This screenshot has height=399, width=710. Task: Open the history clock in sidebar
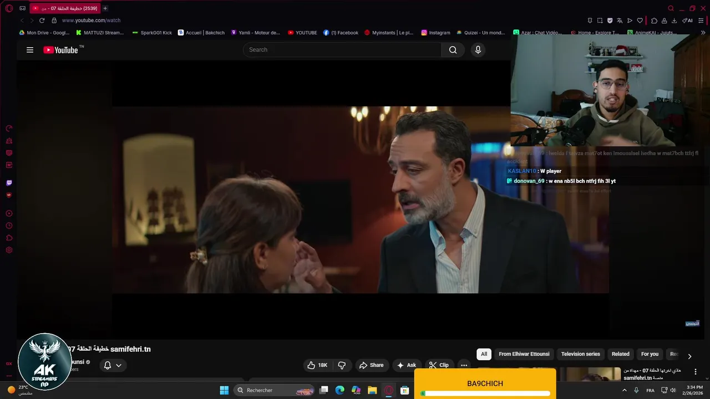tap(9, 226)
